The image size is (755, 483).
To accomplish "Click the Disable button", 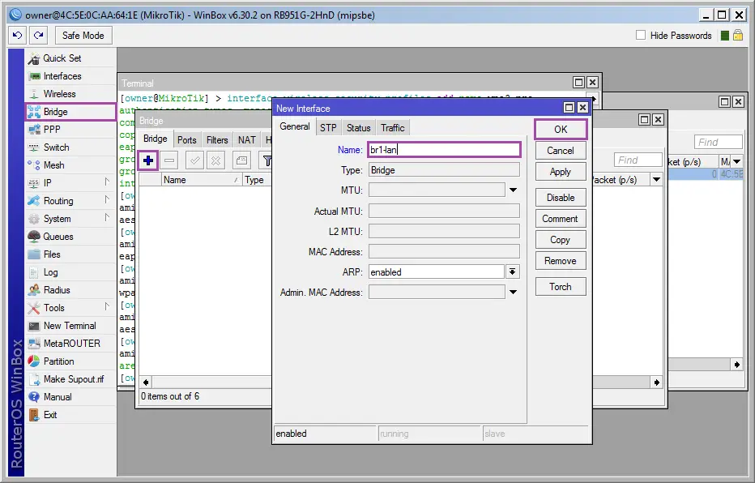I will tap(561, 198).
